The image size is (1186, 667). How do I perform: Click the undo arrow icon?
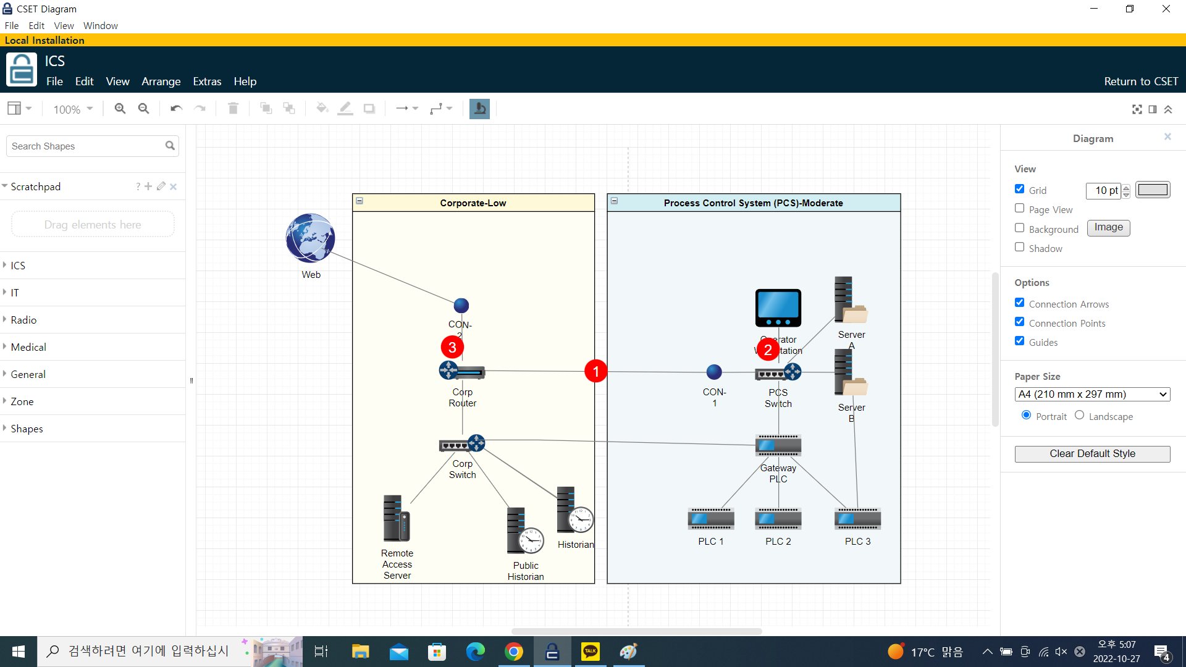(176, 109)
